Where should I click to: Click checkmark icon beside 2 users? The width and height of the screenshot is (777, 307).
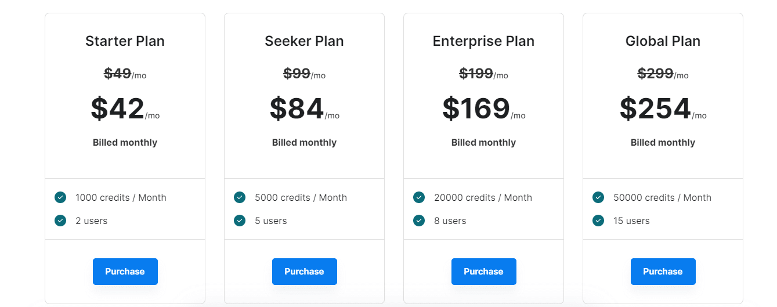coord(60,221)
